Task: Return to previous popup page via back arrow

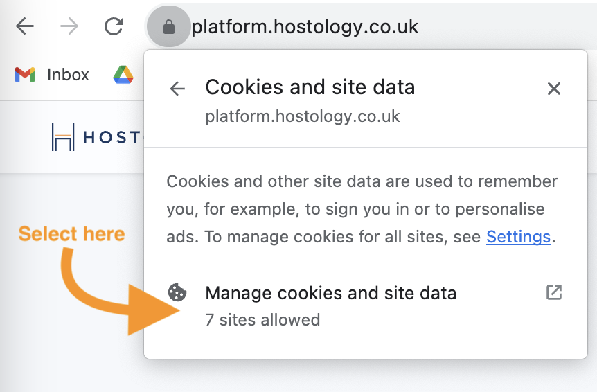Action: pos(178,89)
